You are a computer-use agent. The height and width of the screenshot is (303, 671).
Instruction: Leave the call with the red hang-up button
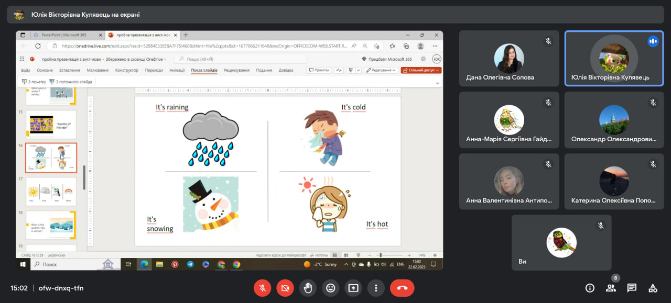pyautogui.click(x=402, y=288)
